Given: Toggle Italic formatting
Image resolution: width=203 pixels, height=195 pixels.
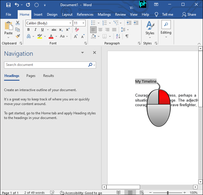Looking at the screenshot, I should (x=35, y=30).
